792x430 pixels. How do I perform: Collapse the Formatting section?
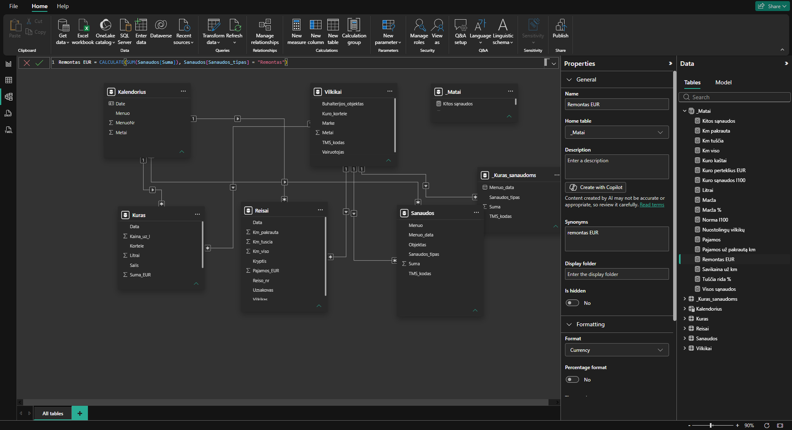569,324
